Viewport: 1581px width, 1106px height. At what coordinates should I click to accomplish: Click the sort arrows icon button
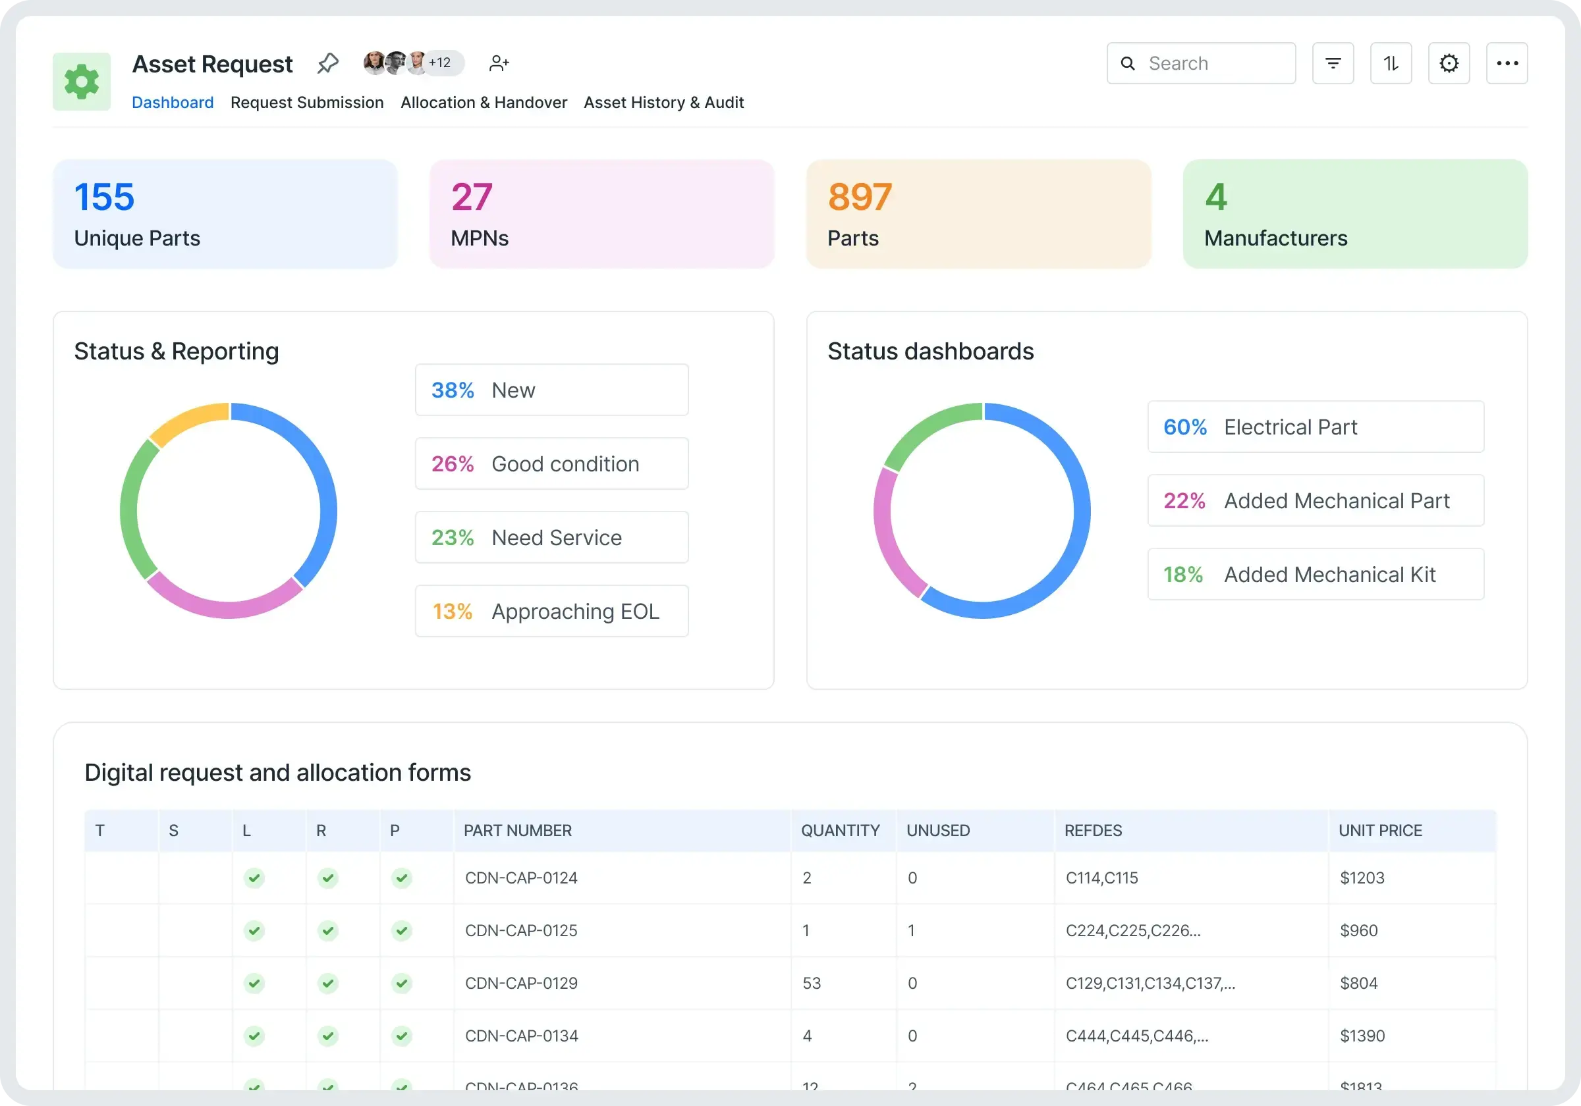pyautogui.click(x=1390, y=63)
